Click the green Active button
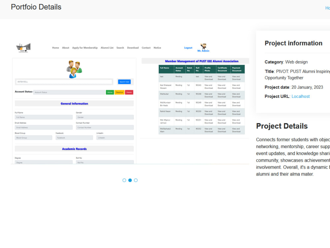 (x=110, y=92)
